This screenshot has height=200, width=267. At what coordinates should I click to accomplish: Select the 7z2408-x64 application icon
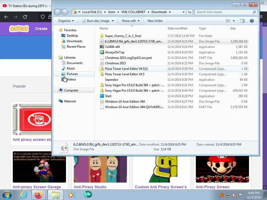[102, 47]
